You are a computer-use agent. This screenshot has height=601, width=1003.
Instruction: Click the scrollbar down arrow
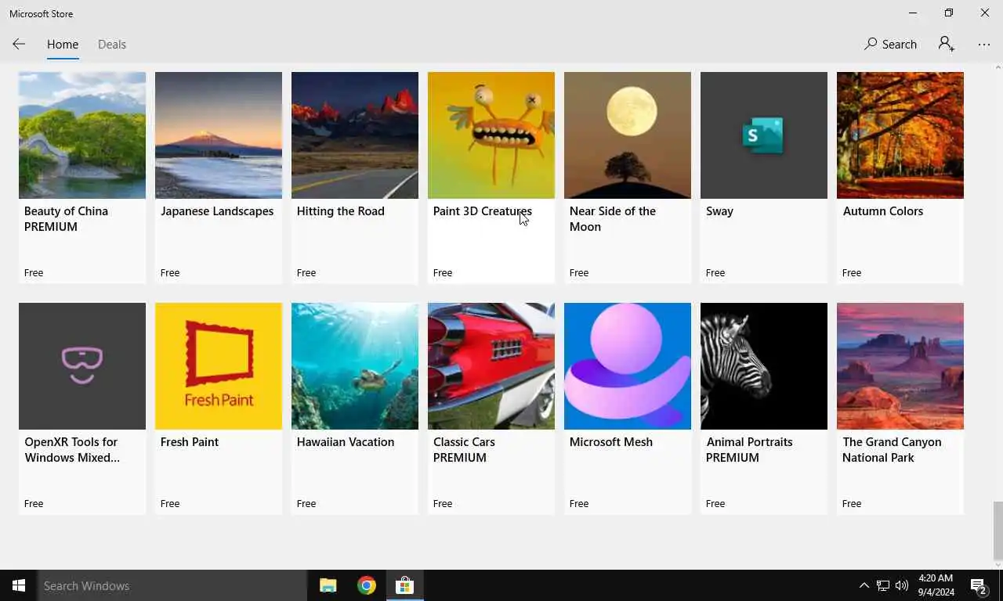coord(998,563)
